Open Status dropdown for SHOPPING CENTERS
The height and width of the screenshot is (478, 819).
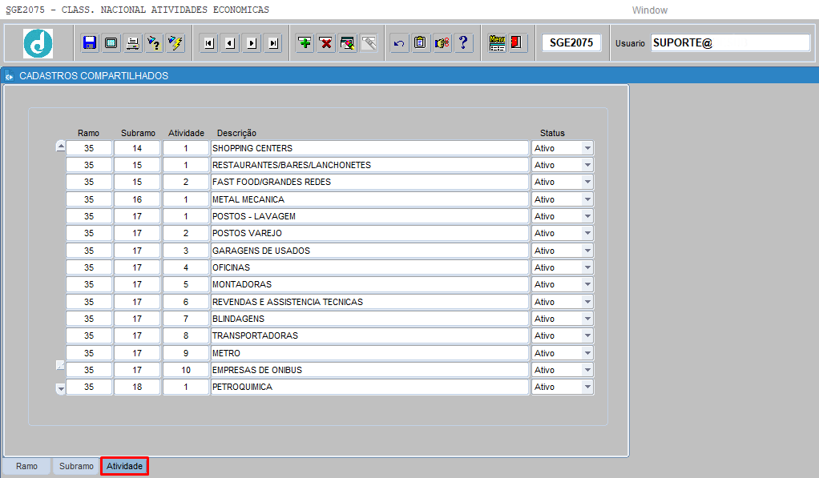[x=587, y=148]
